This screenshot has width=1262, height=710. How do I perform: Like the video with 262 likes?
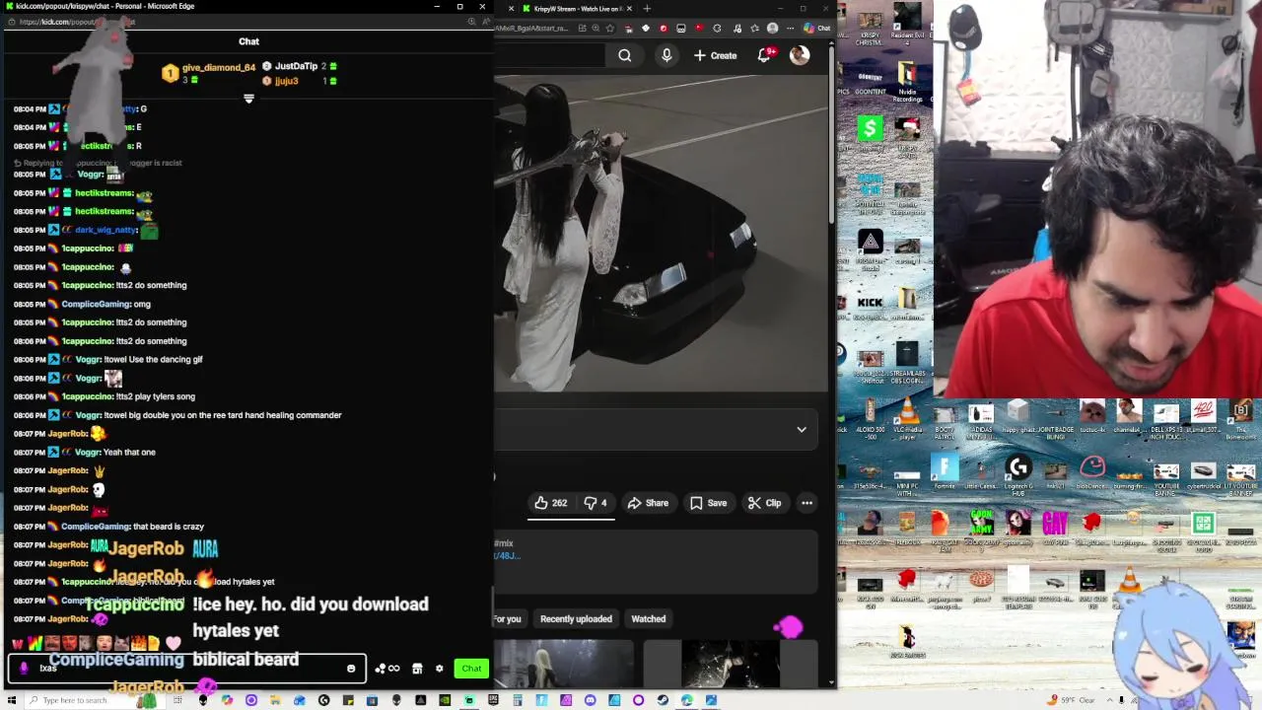click(550, 503)
